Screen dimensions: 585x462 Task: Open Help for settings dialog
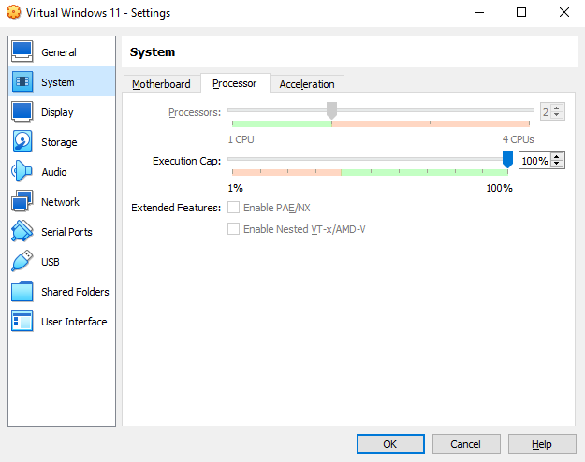point(542,443)
